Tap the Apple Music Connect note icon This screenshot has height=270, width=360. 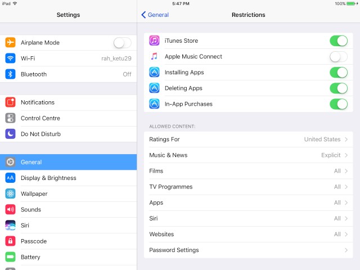coord(154,56)
